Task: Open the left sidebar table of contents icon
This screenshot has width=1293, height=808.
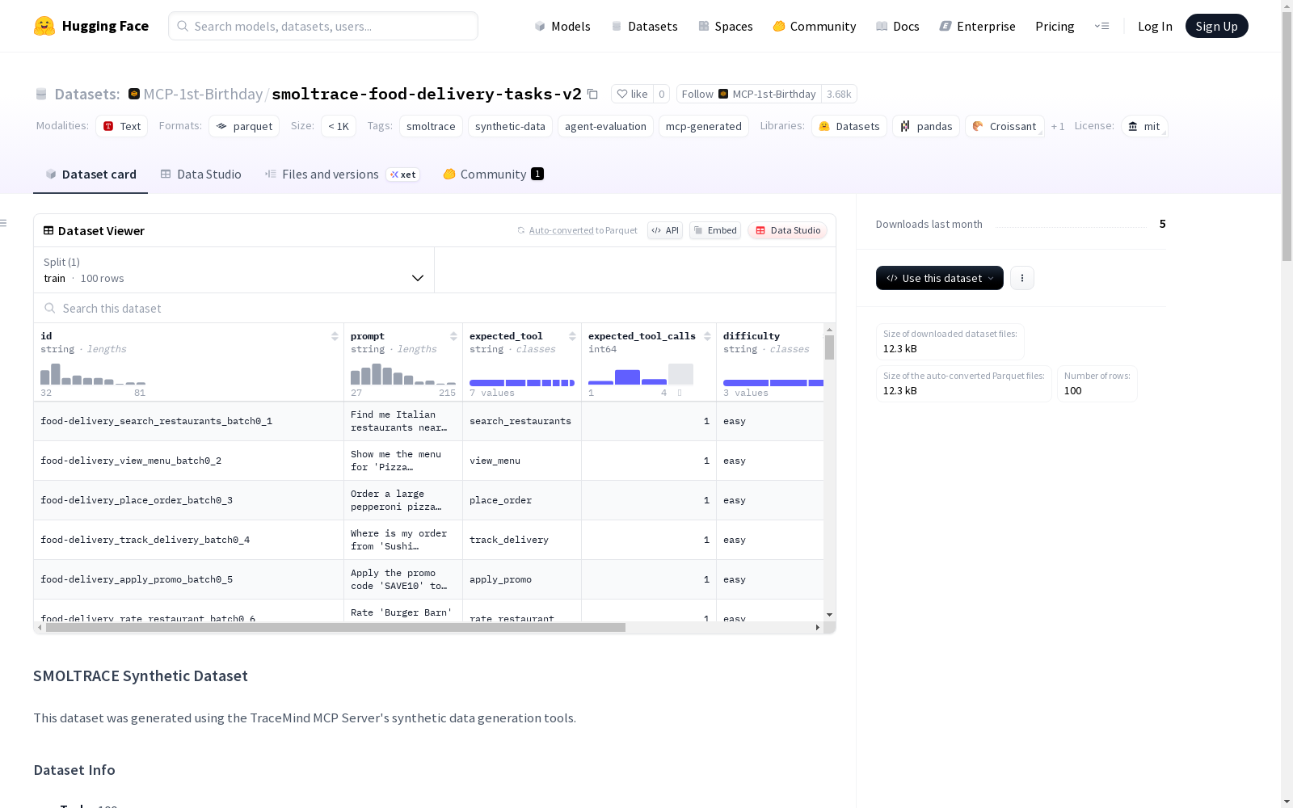Action: tap(4, 223)
